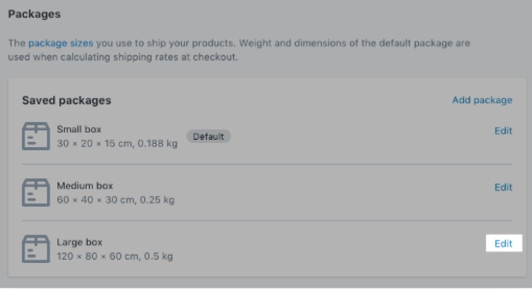Select the Large box package name

[x=79, y=242]
